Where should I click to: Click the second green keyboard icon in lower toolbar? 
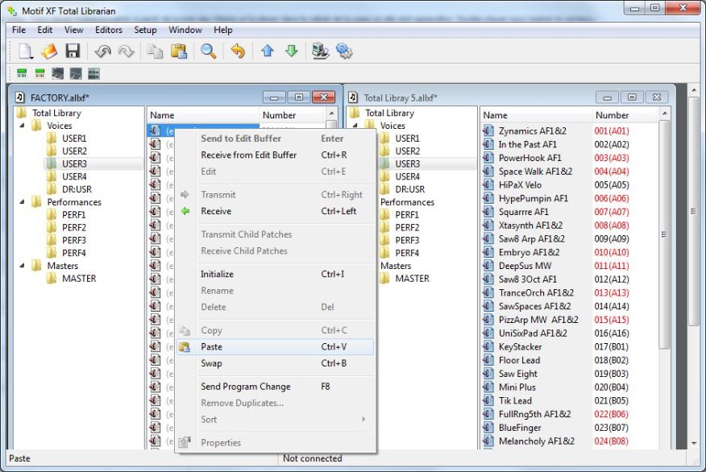(x=39, y=73)
